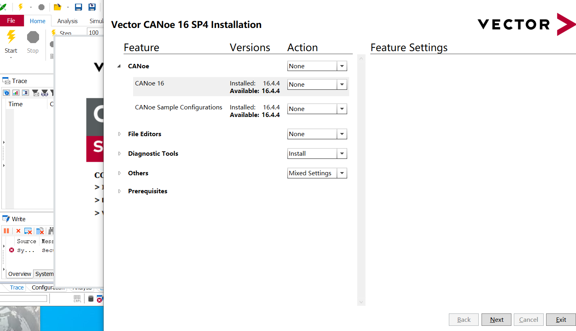Expand the Prerequisites feature group
This screenshot has width=576, height=331.
[x=119, y=191]
